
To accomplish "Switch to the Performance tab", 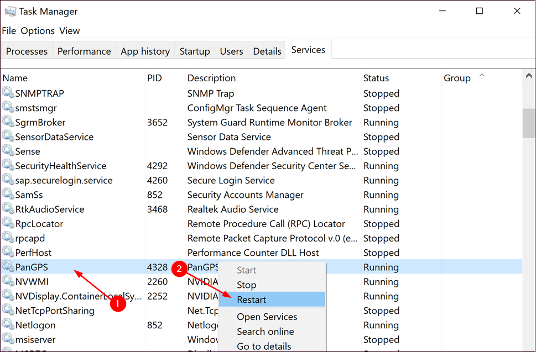I will pyautogui.click(x=84, y=51).
